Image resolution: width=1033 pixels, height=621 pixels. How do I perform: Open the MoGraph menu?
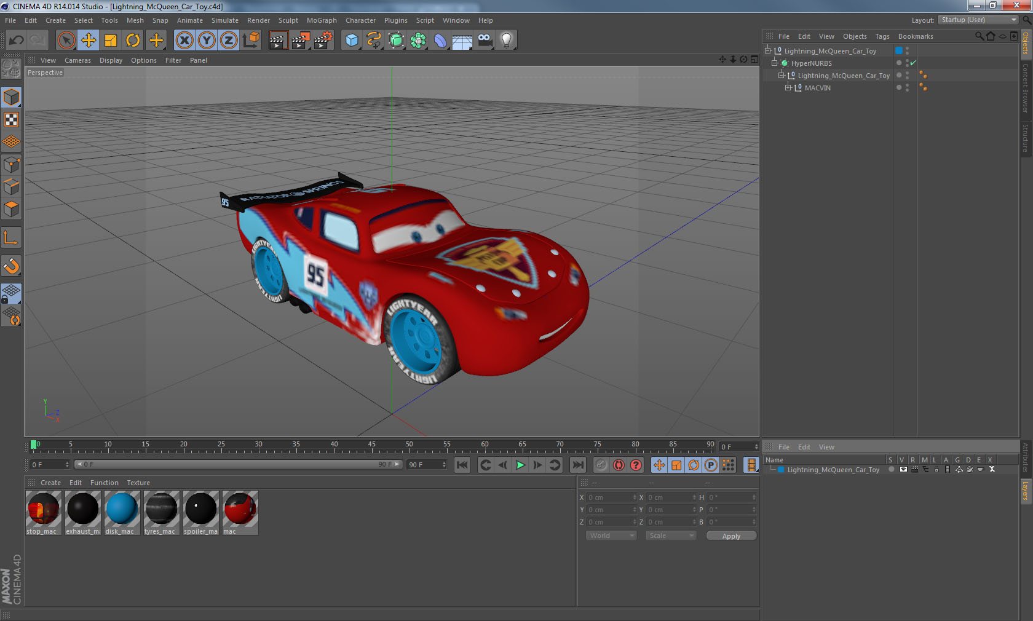pyautogui.click(x=322, y=20)
